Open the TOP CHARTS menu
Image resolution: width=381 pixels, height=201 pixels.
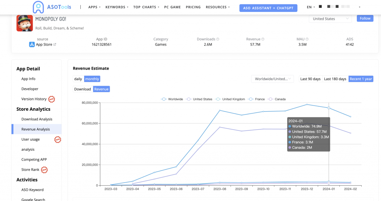[146, 7]
